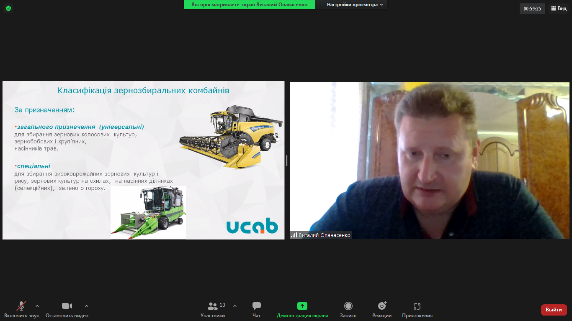This screenshot has height=321, width=572.
Task: Expand the participants options chevron
Action: pyautogui.click(x=235, y=306)
